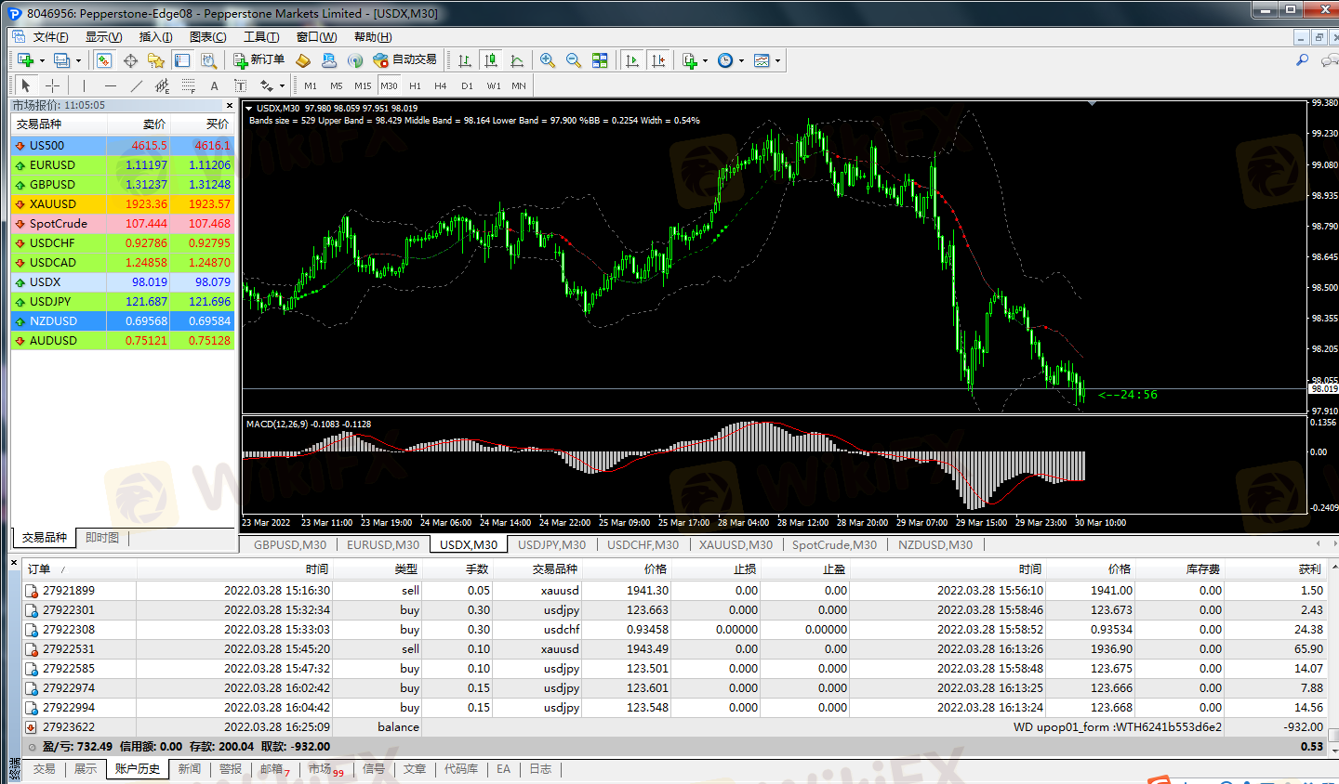Click the New Order (新订单) button
This screenshot has height=784, width=1339.
(259, 60)
